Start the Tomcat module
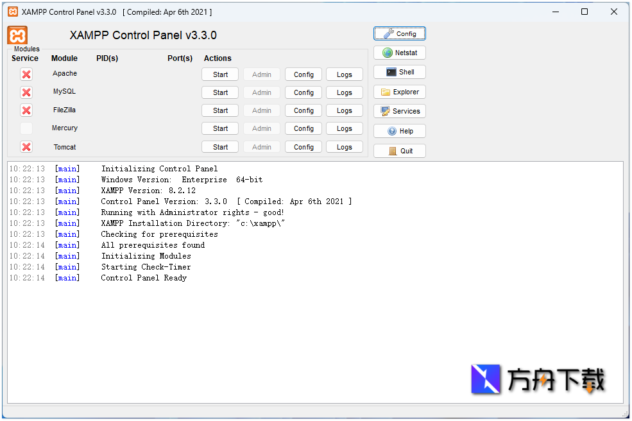The height and width of the screenshot is (421, 632). (x=220, y=147)
